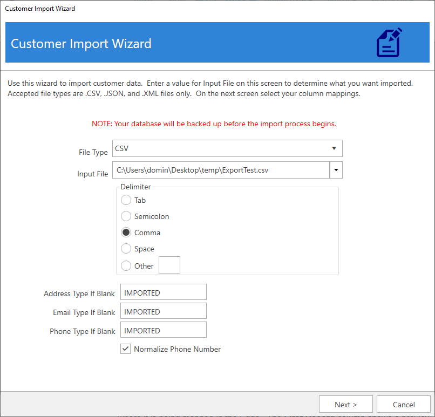
Task: Click the wizard instructions paragraph text
Action: [210, 88]
